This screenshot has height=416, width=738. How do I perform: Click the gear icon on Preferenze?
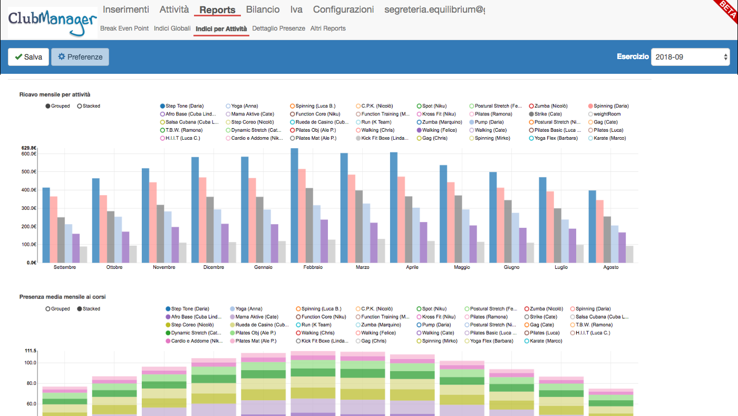pyautogui.click(x=62, y=57)
